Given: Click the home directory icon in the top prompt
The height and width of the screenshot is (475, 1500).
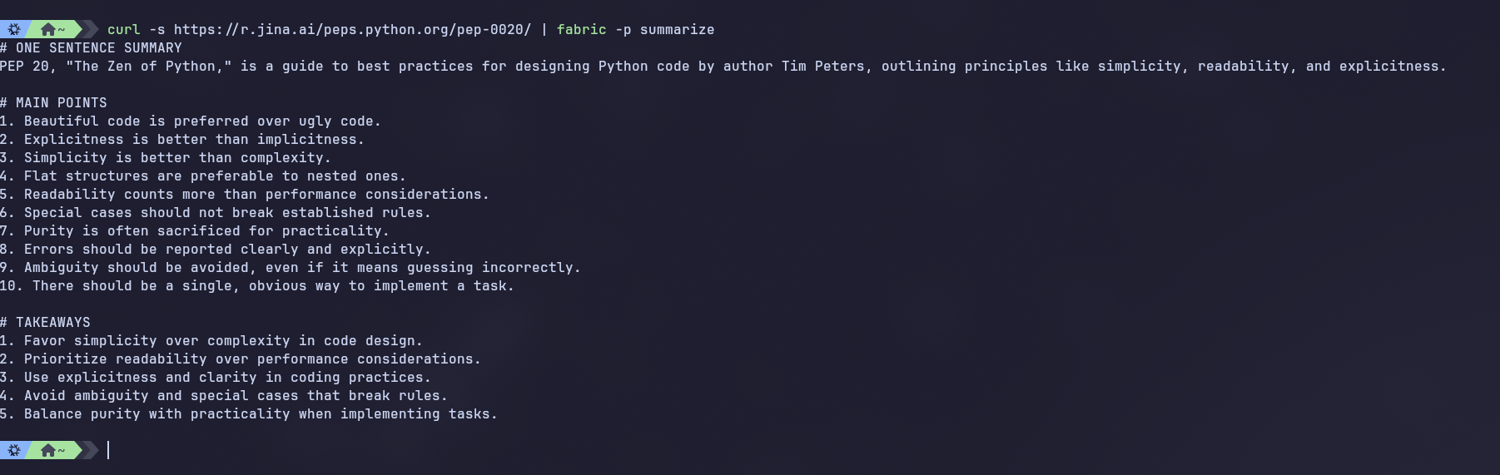Looking at the screenshot, I should (x=49, y=29).
